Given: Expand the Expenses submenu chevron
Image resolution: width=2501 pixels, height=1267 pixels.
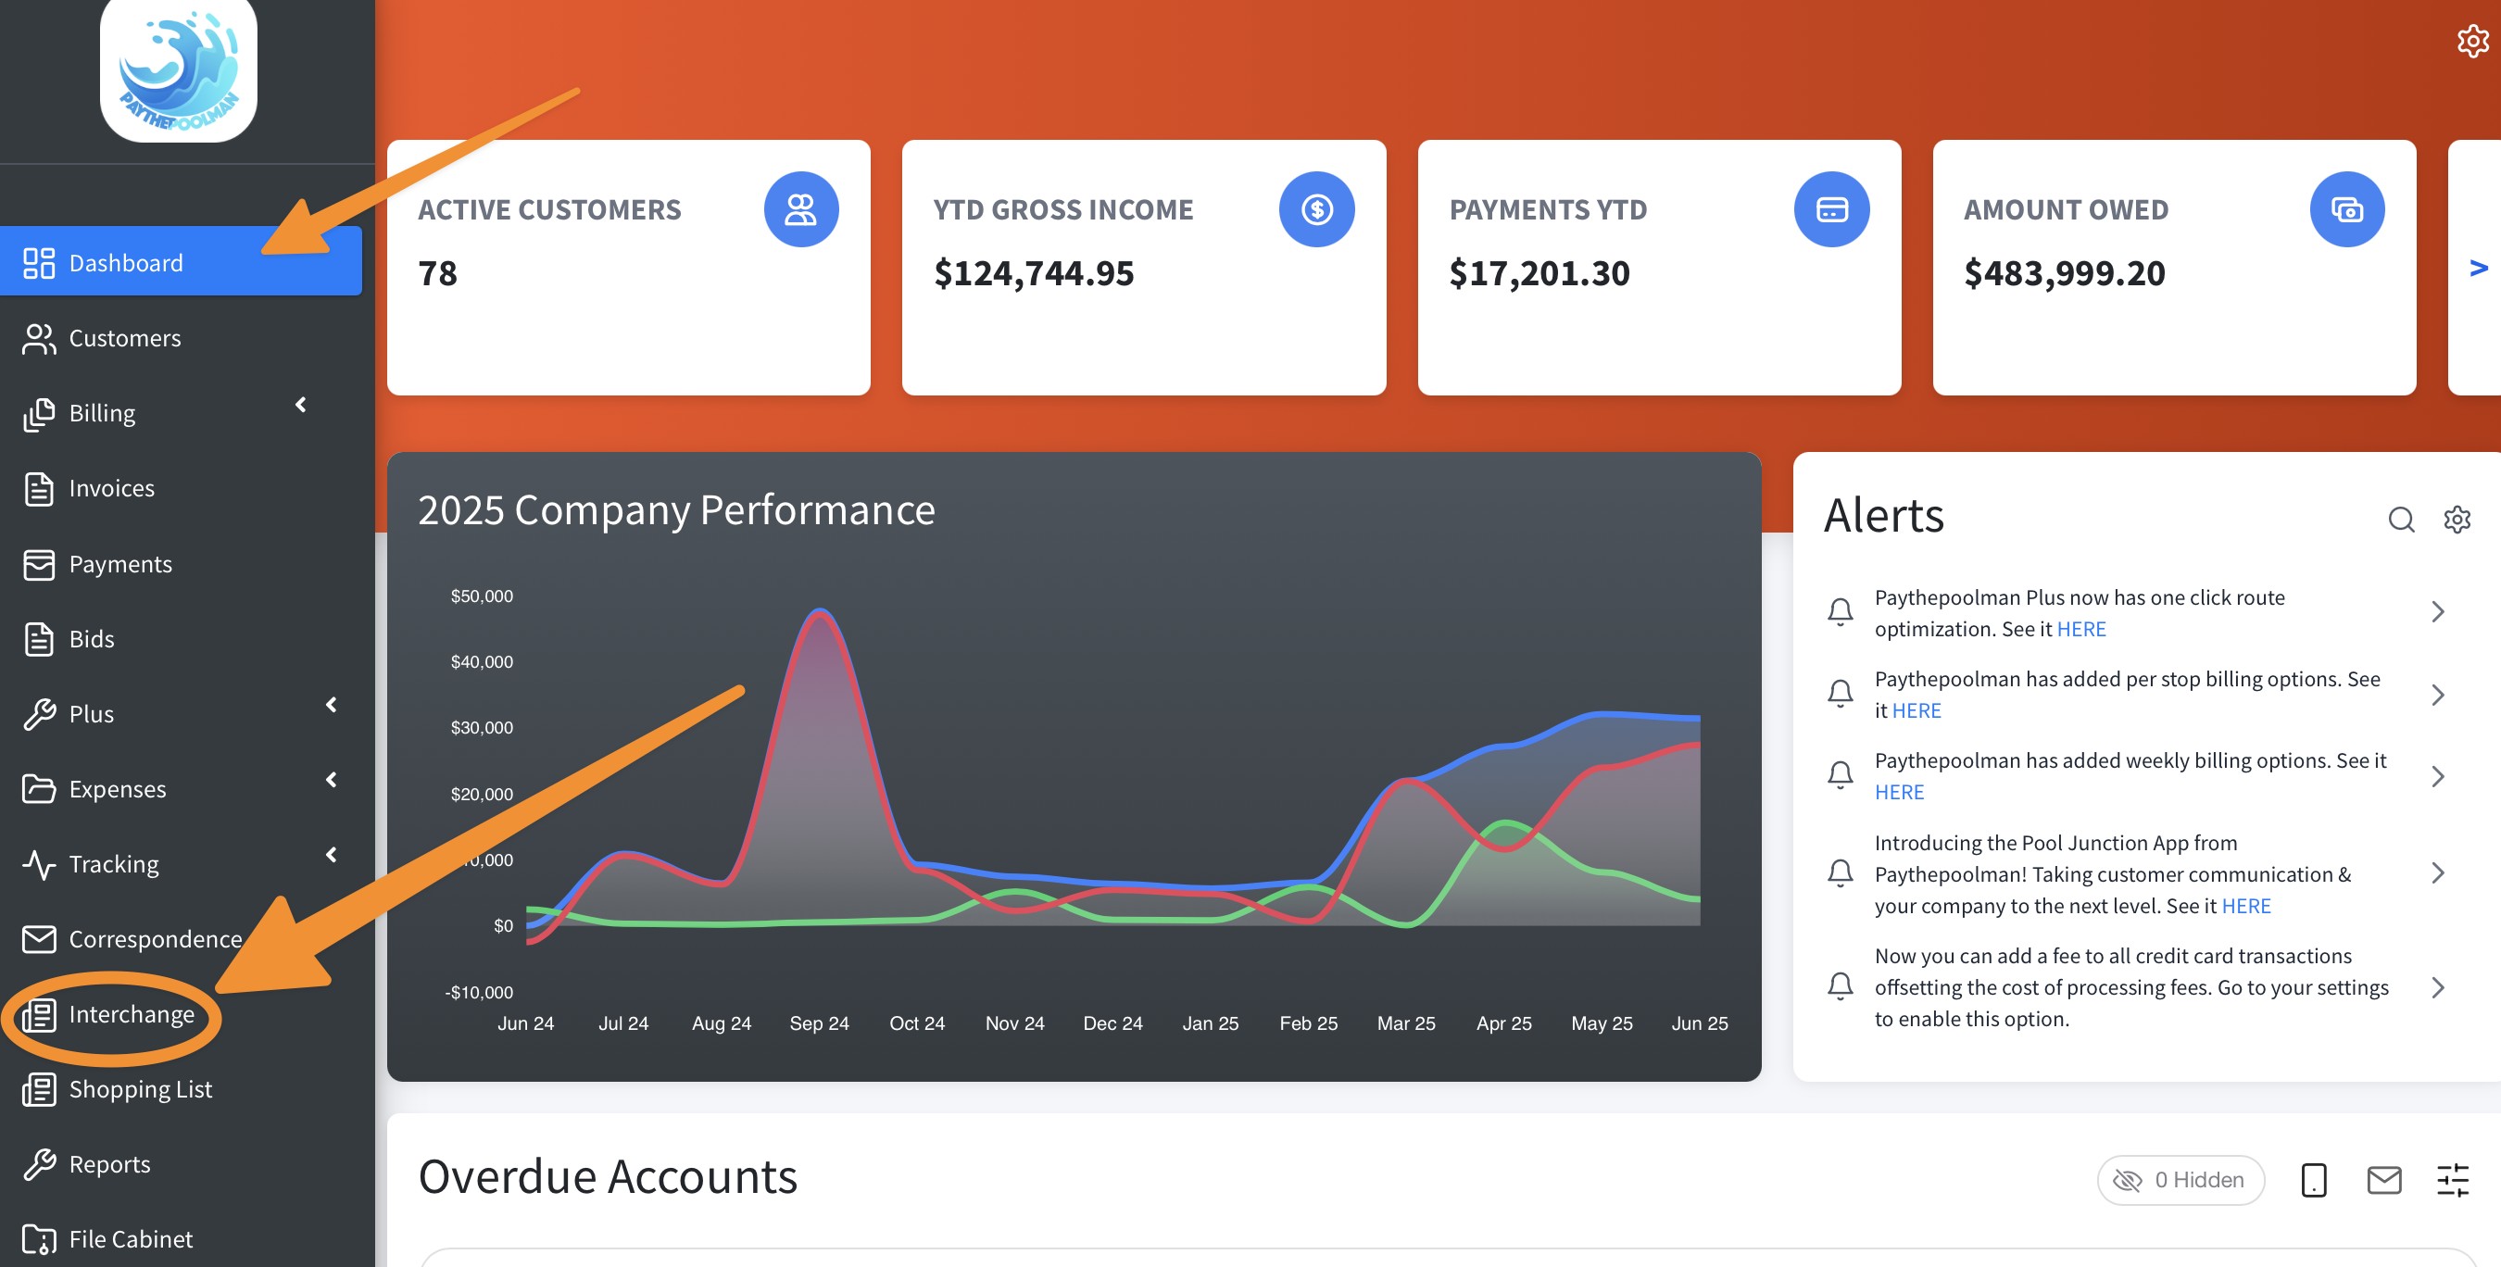Looking at the screenshot, I should (331, 780).
